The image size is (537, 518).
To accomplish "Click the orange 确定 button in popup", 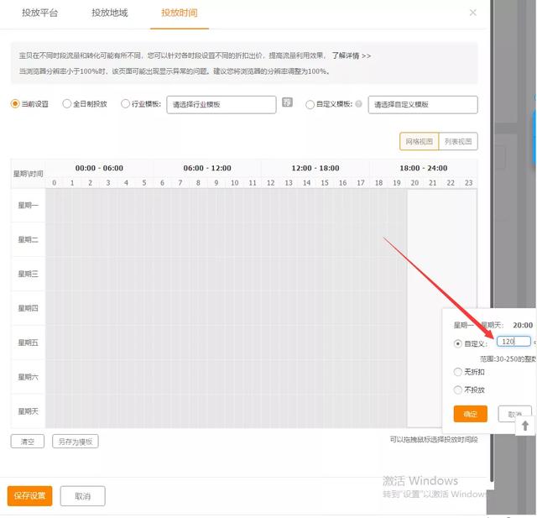I will [x=470, y=414].
